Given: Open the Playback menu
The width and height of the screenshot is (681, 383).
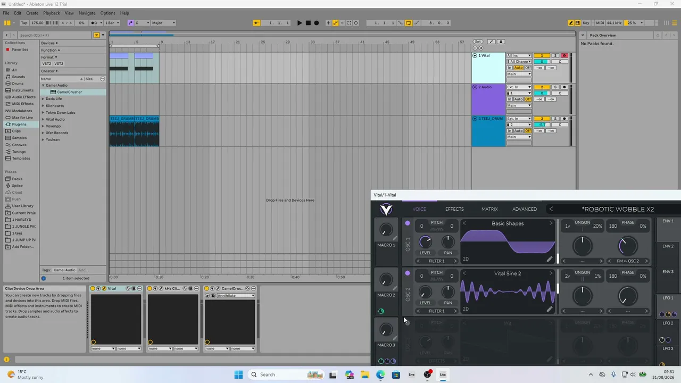Looking at the screenshot, I should coord(52,13).
